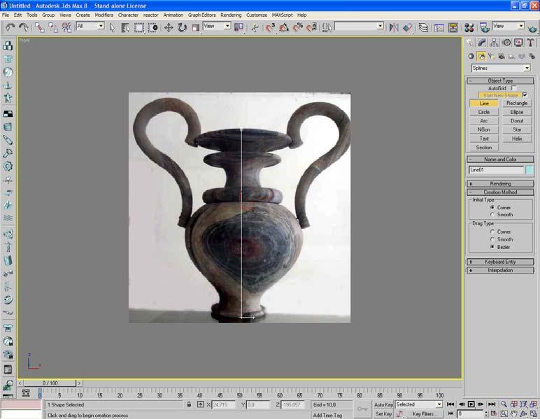
Task: Select the Cameras category icon
Action: (502, 56)
